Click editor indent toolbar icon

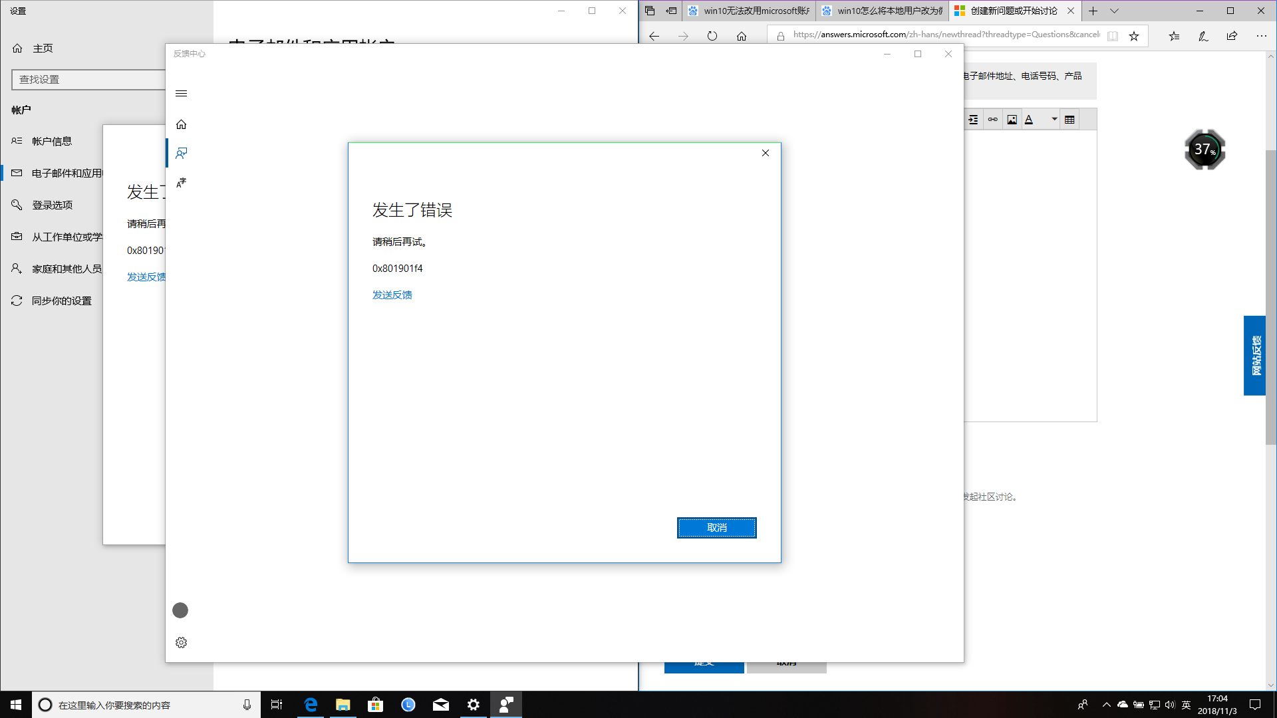pos(974,120)
